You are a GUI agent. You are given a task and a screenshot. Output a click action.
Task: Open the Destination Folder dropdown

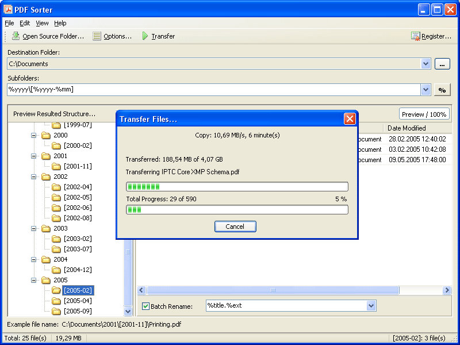click(425, 64)
